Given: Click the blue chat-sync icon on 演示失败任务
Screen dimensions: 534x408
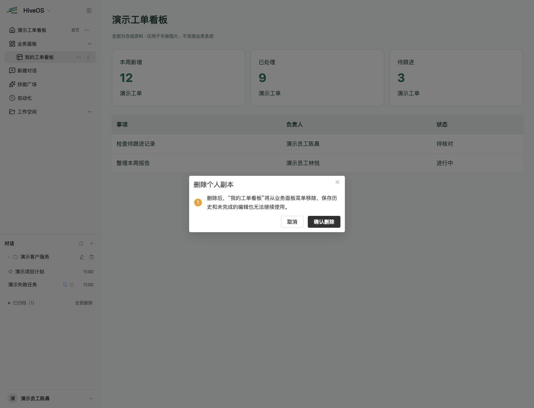Looking at the screenshot, I should [x=65, y=285].
